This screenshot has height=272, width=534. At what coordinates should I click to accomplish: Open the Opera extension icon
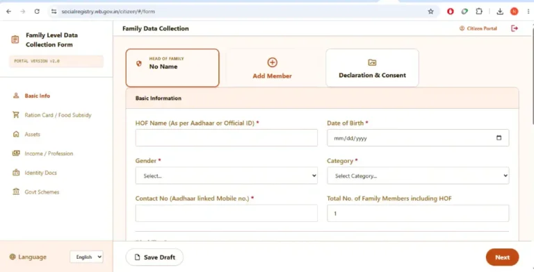pyautogui.click(x=451, y=12)
